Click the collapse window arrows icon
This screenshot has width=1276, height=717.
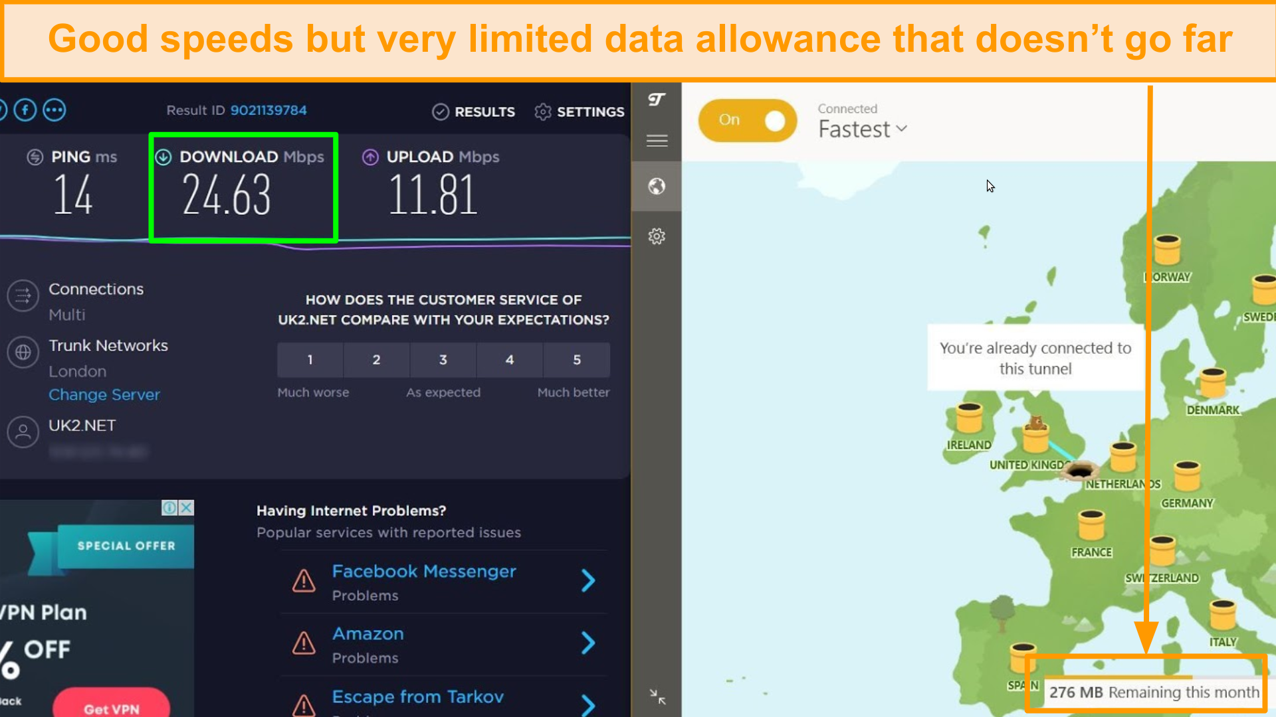(657, 696)
